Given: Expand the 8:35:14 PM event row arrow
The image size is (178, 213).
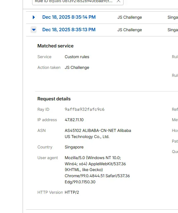Looking at the screenshot, I should [x=34, y=17].
